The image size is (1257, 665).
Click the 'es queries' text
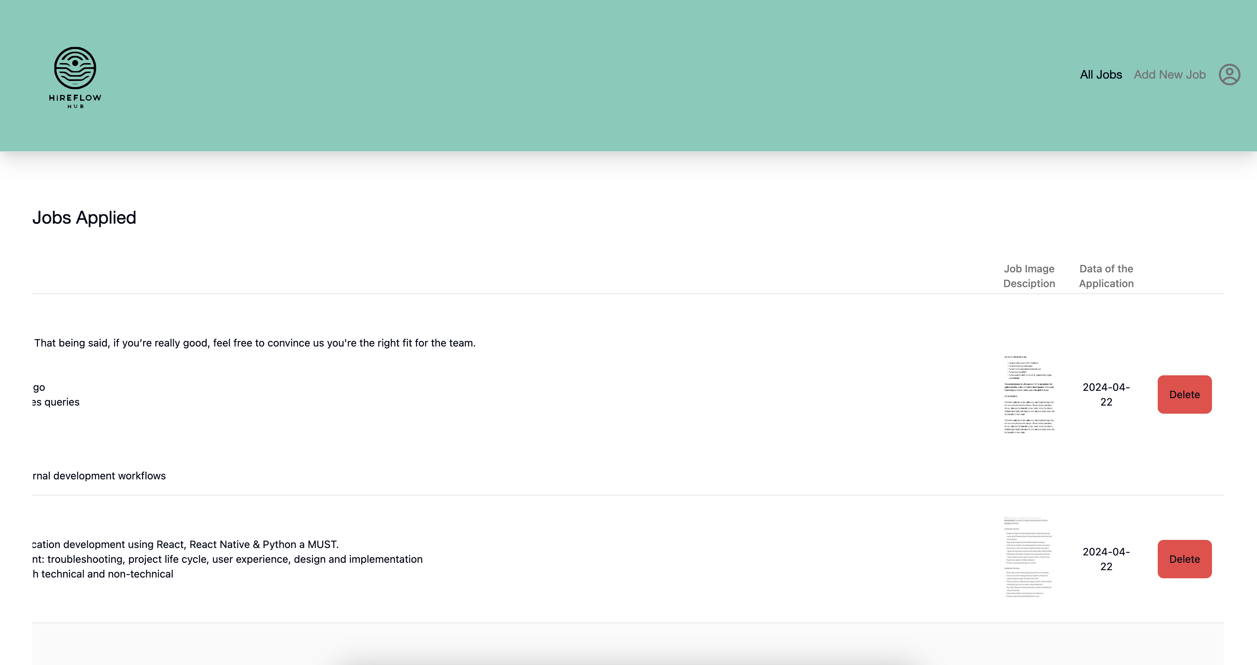(x=56, y=402)
